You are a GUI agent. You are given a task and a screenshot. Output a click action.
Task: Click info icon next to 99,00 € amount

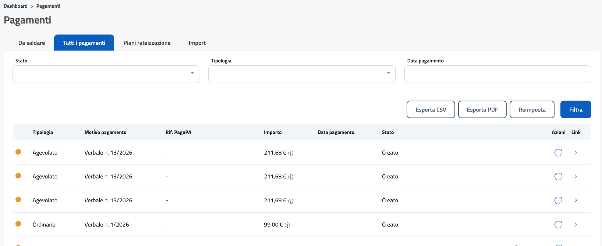[x=287, y=225]
